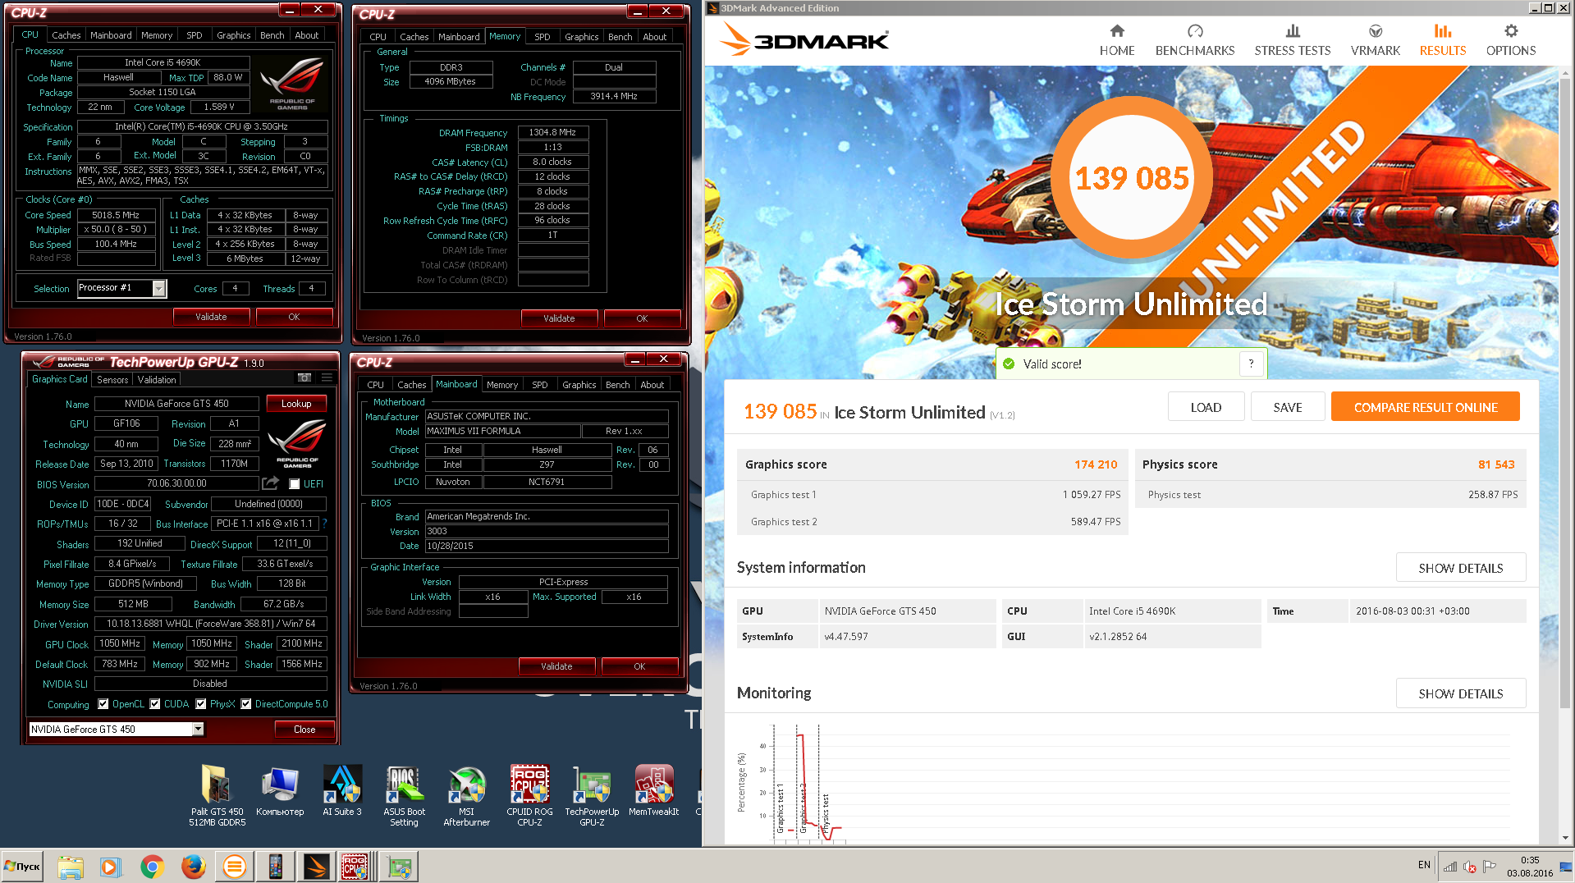Click the 3DMark vertical scrollbar down arrow

coord(1566,838)
